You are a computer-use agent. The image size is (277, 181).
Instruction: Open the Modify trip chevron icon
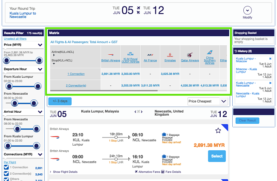pyautogui.click(x=247, y=10)
